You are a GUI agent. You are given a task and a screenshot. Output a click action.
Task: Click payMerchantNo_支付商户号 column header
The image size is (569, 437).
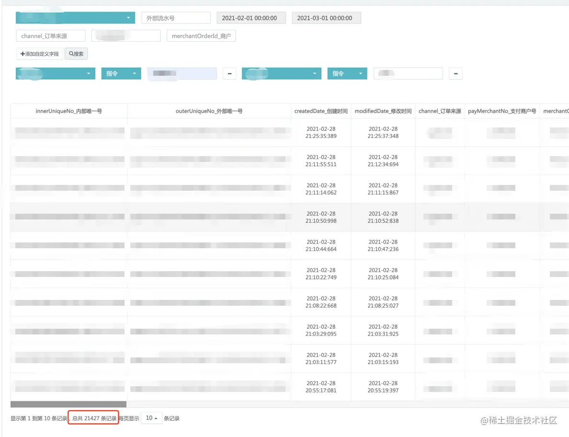(502, 111)
